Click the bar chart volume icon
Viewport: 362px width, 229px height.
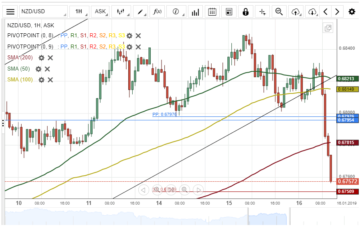point(195,12)
